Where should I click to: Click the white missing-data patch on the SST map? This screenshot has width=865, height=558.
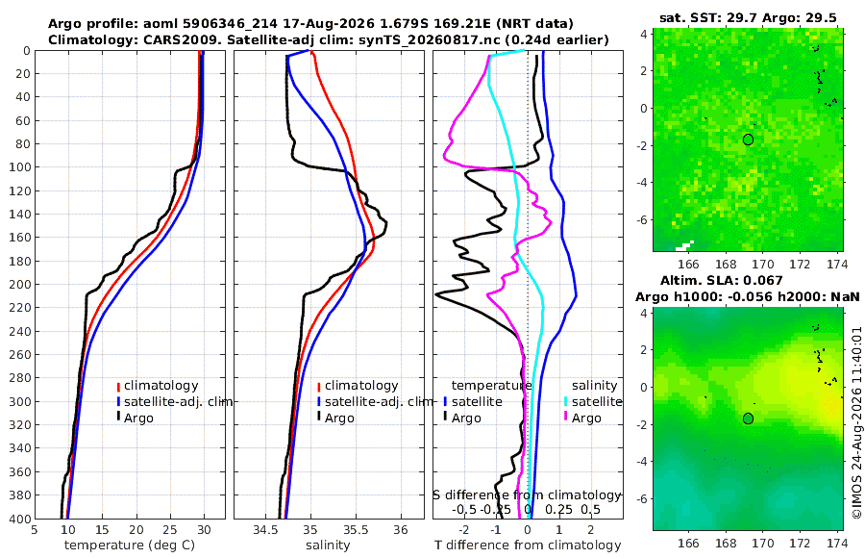pos(684,244)
